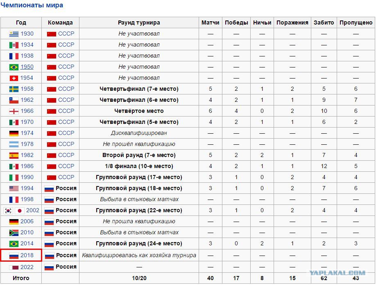Screen dimensions: 376x285
Task: Click the СССР team link in 1990 row
Action: [x=66, y=177]
